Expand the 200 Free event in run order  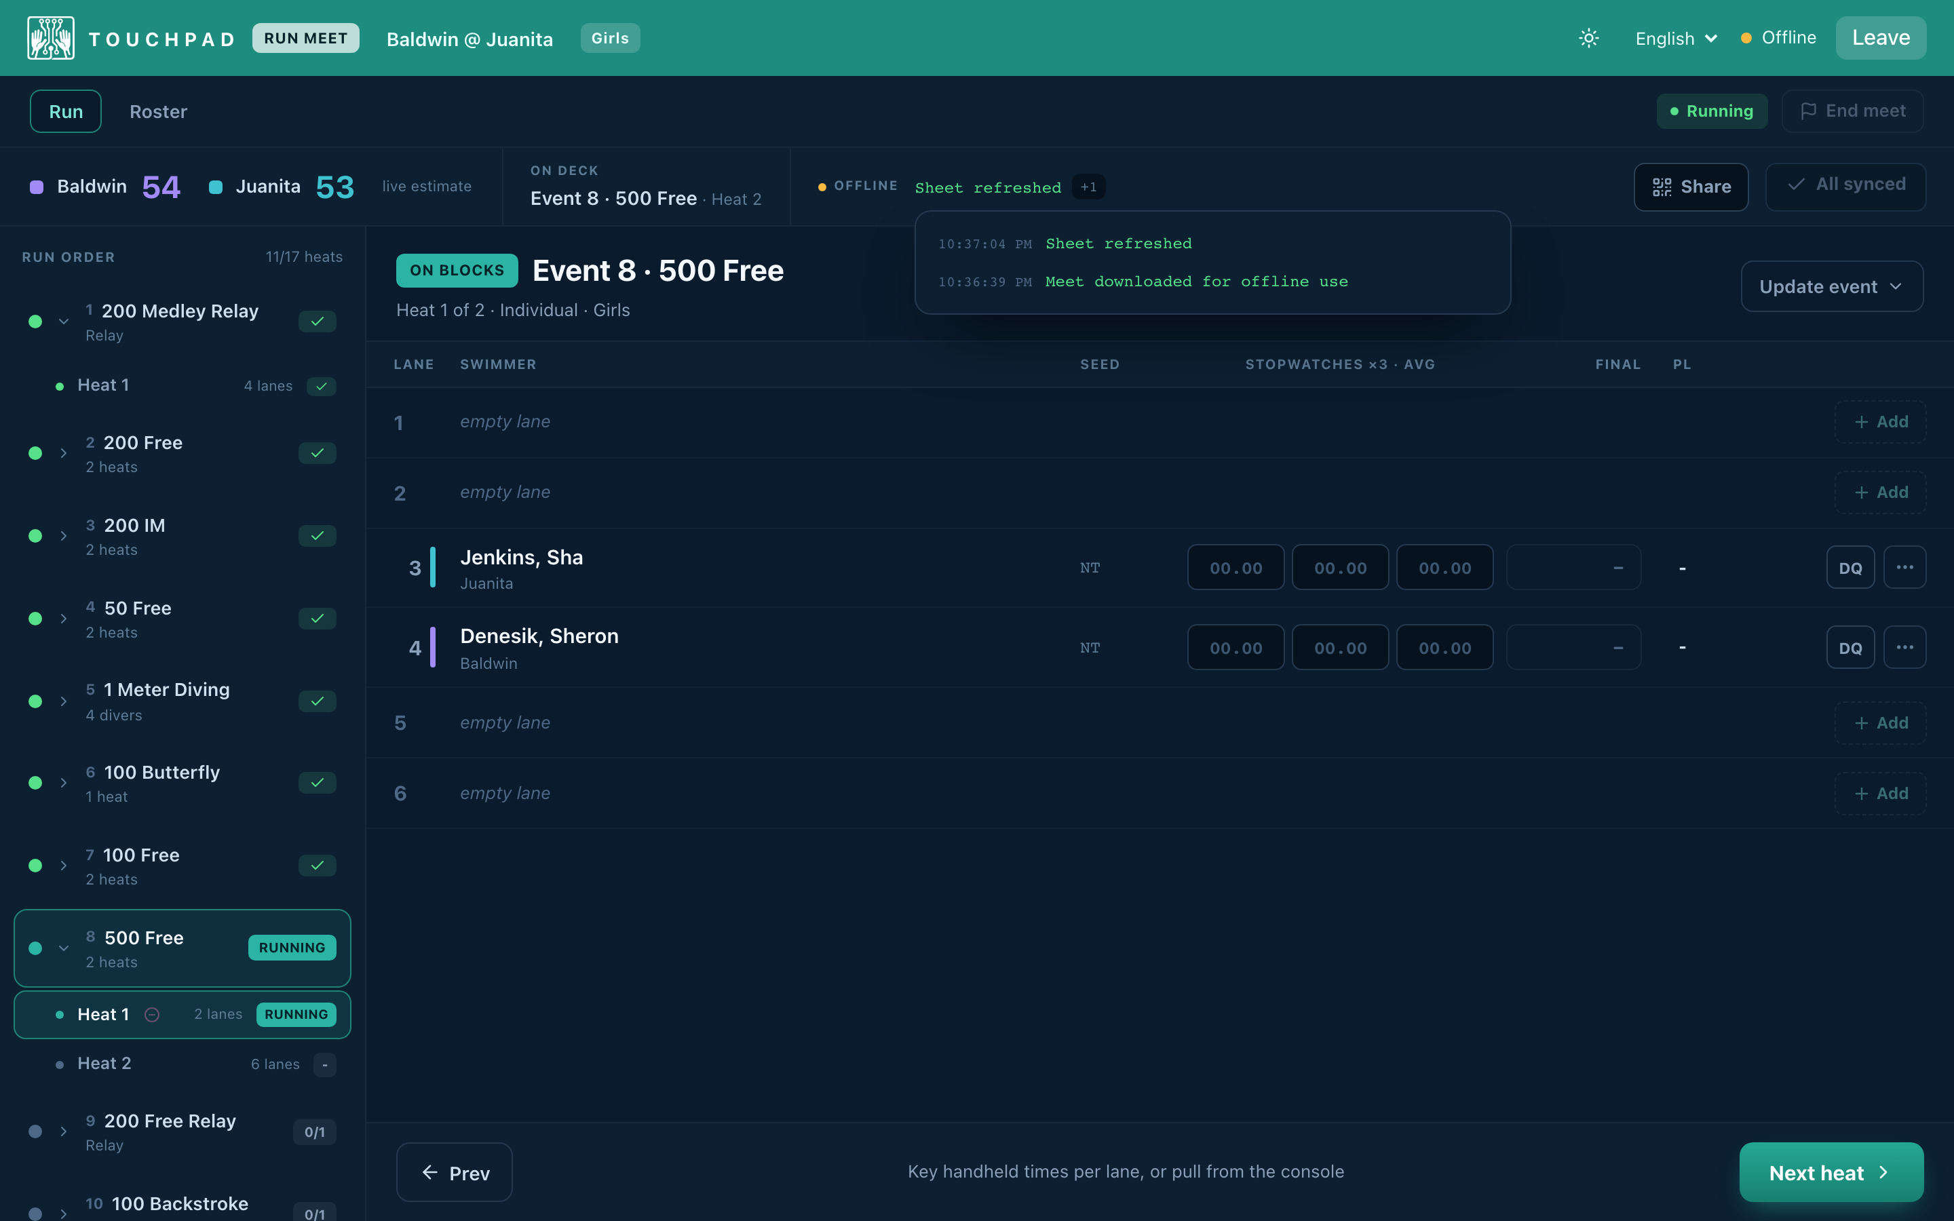click(64, 453)
